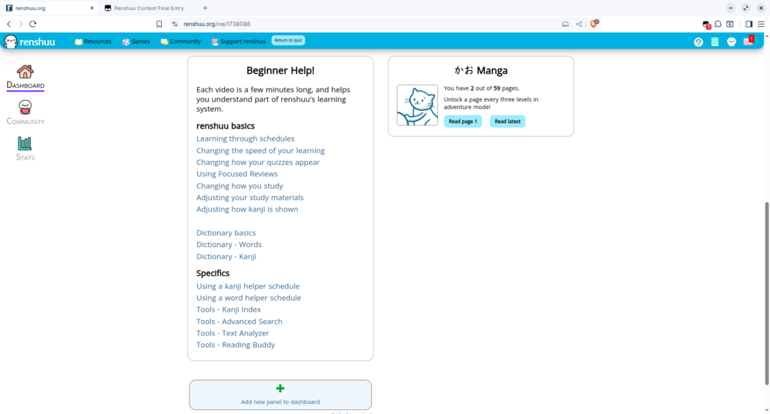Image resolution: width=770 pixels, height=414 pixels.
Task: Click the renshuu logo in header
Action: [x=29, y=42]
